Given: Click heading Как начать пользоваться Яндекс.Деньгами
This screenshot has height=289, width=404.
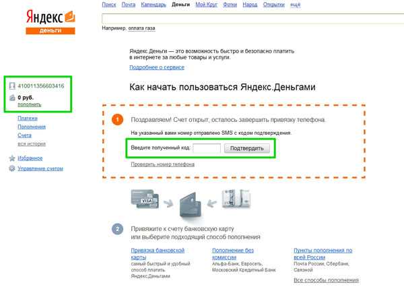Looking at the screenshot, I should 222,87.
